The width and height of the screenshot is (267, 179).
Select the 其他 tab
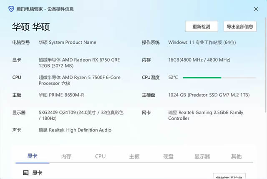coord(236,156)
